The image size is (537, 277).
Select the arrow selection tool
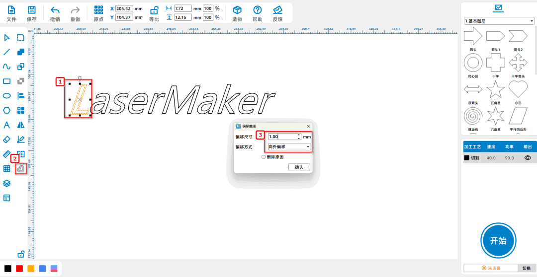(7, 38)
